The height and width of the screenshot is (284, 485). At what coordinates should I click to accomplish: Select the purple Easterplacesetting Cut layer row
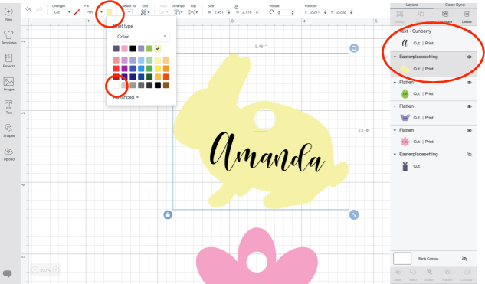click(x=433, y=166)
